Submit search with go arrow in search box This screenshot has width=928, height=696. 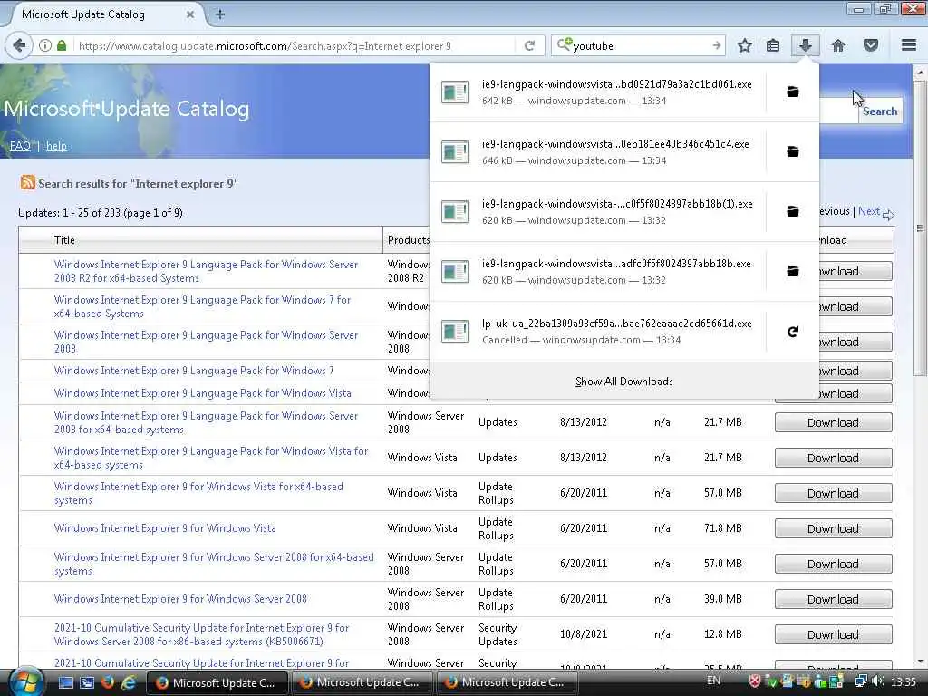click(x=717, y=45)
